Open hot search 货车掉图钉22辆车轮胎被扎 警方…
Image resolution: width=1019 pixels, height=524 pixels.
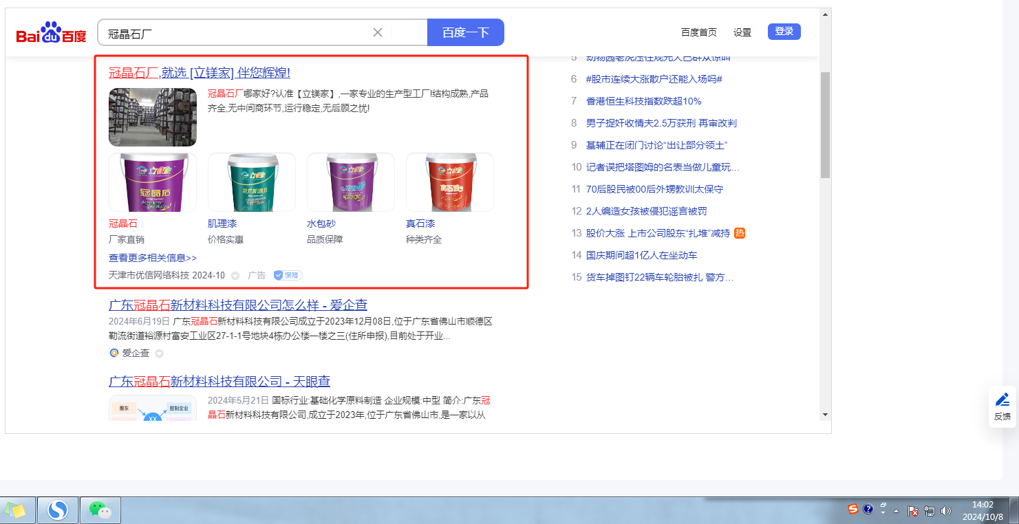pyautogui.click(x=660, y=277)
